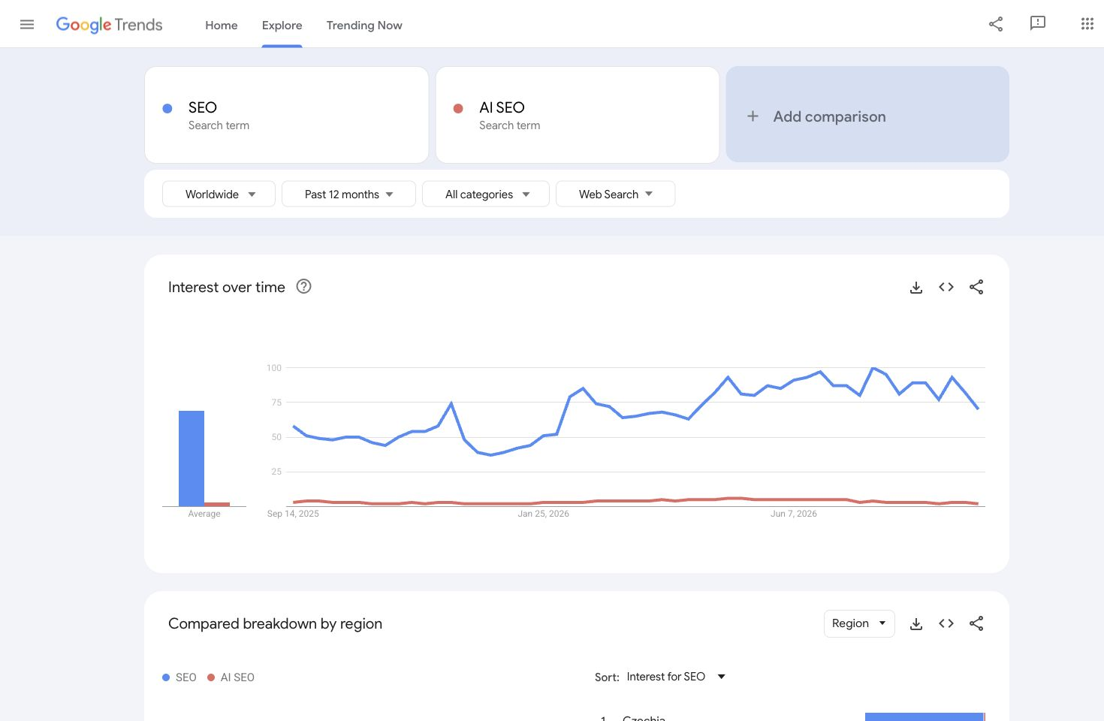The image size is (1104, 721).
Task: Click the AI SEO legend item
Action: pos(231,677)
